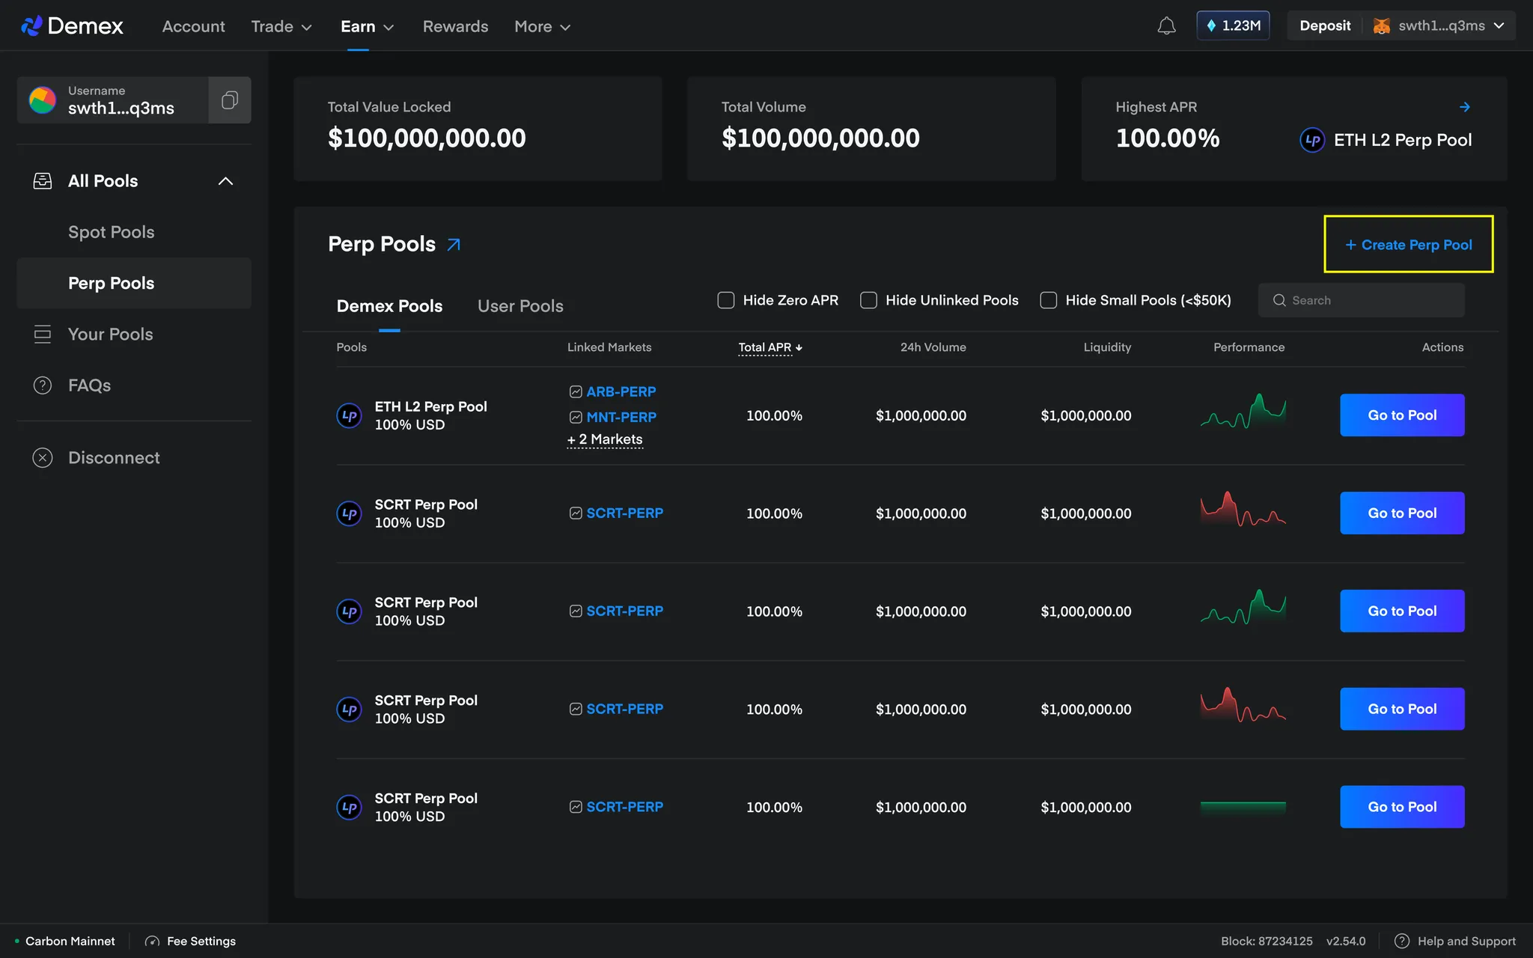Toggle Hide Unlinked Pools checkbox
The image size is (1533, 958).
click(x=868, y=300)
